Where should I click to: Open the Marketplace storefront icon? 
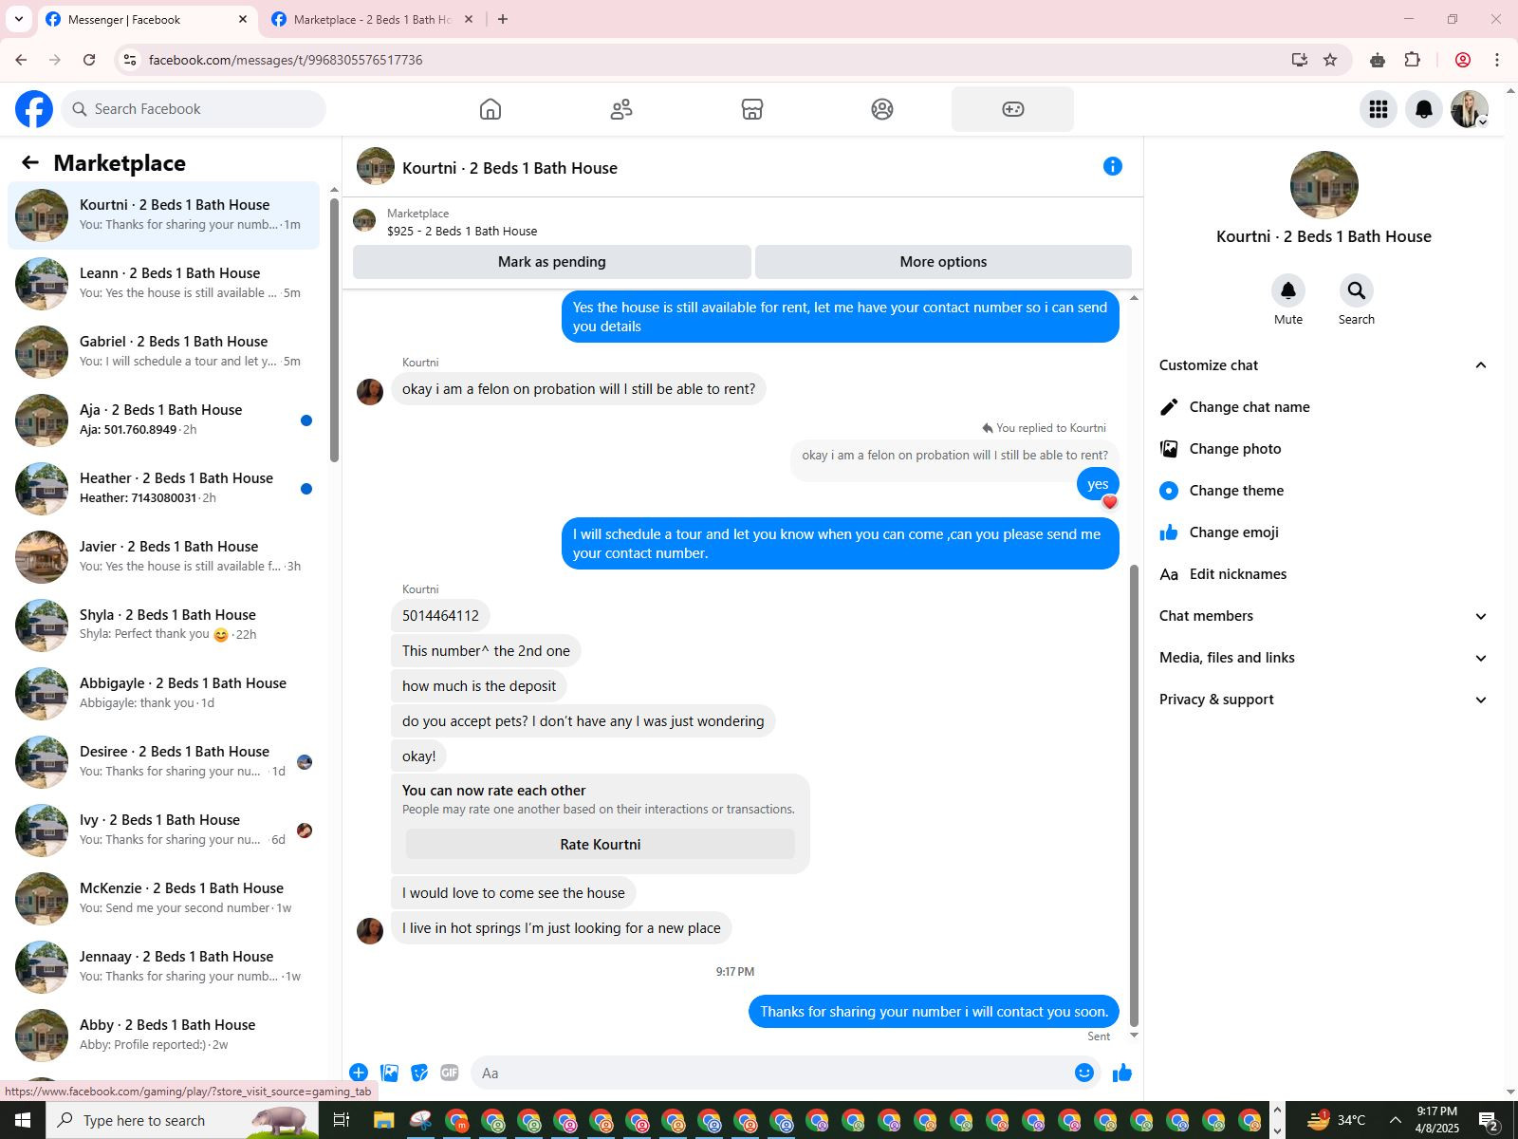tap(752, 109)
